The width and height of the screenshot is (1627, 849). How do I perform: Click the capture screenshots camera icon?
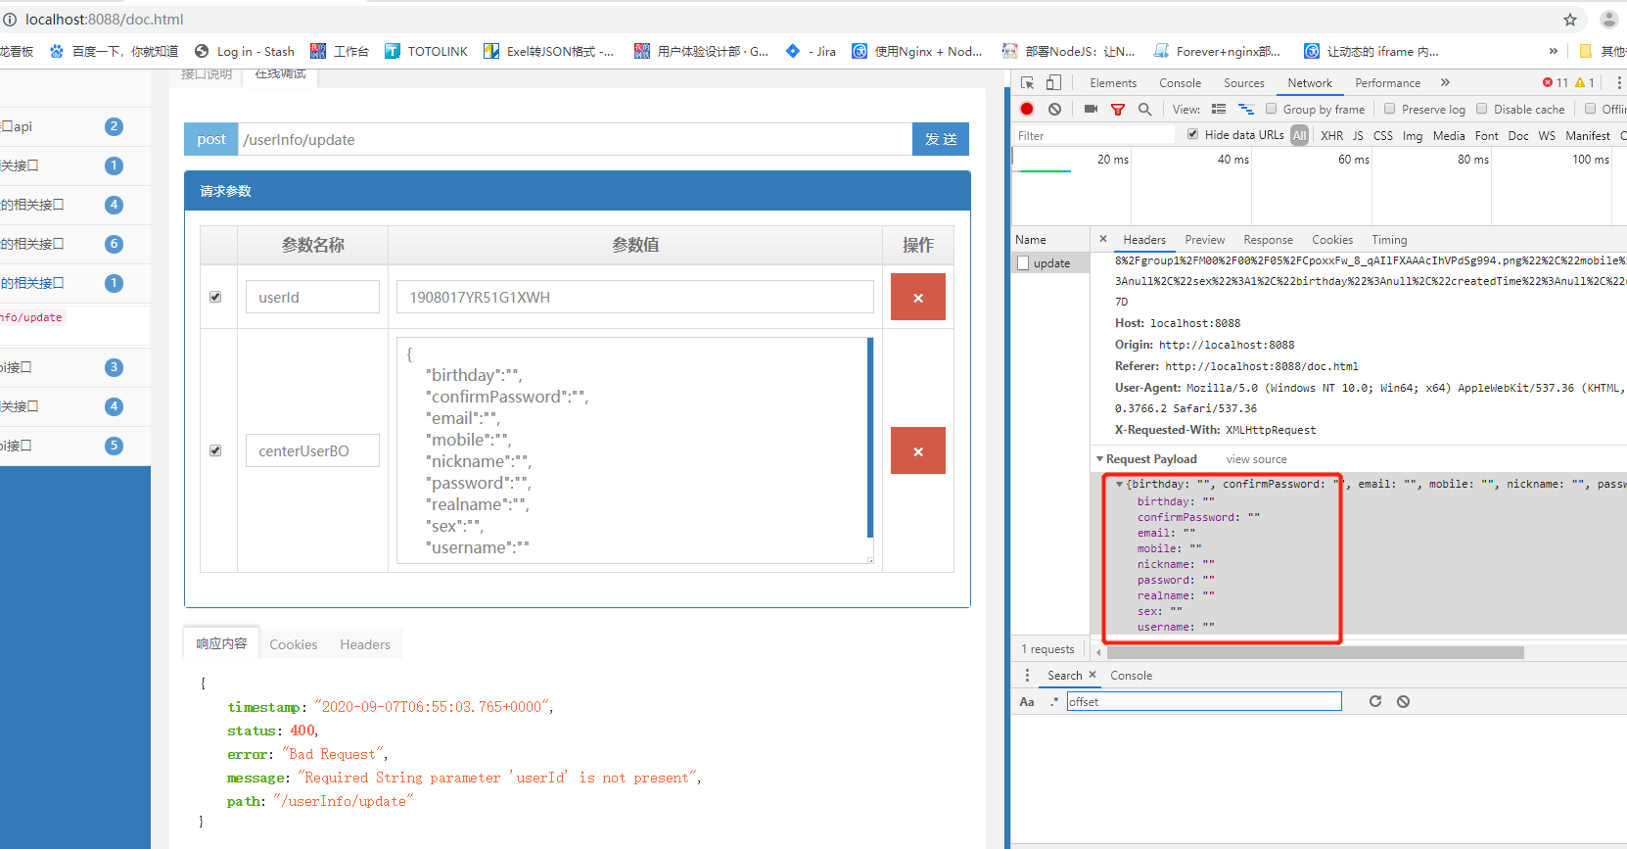coord(1091,109)
